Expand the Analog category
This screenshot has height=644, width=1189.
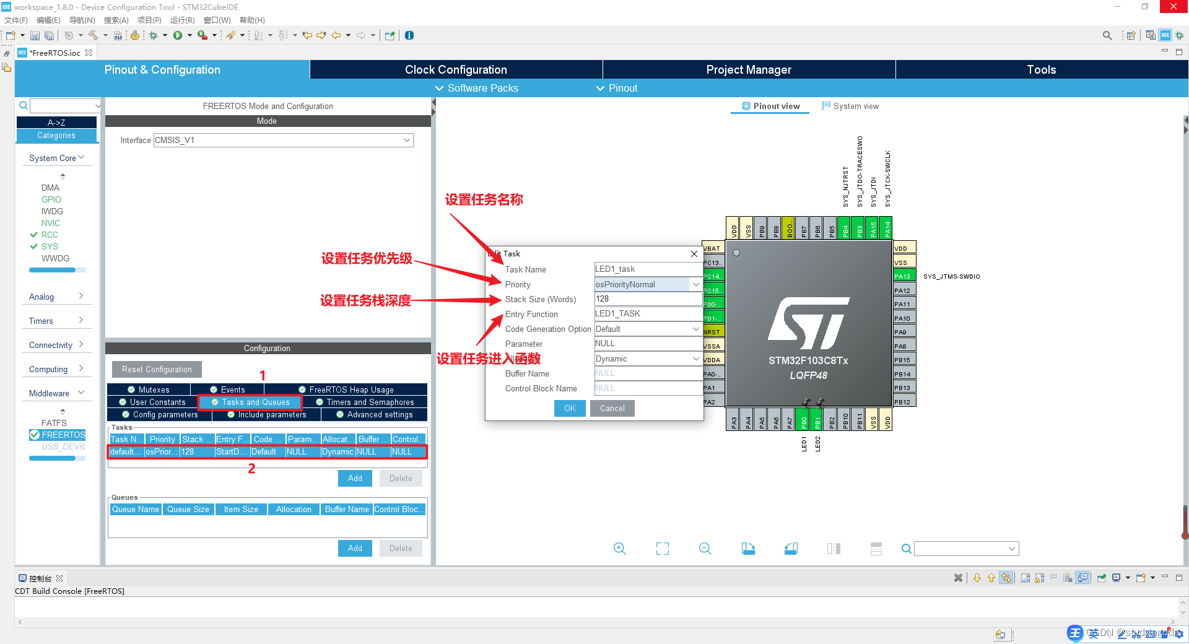tap(56, 297)
